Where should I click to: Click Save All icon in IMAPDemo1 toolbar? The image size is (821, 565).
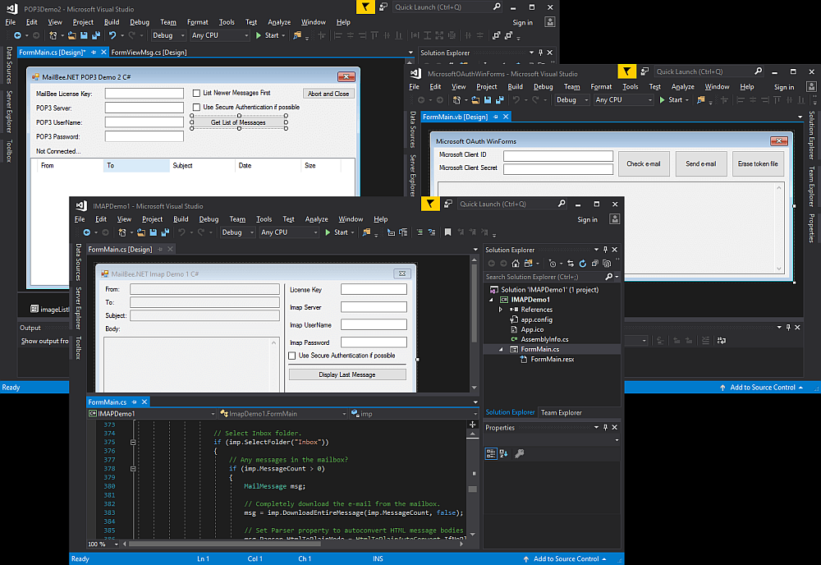166,232
